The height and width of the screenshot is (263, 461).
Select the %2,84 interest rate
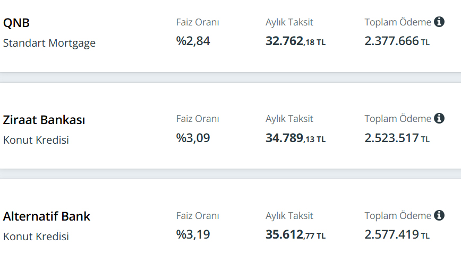pyautogui.click(x=193, y=41)
